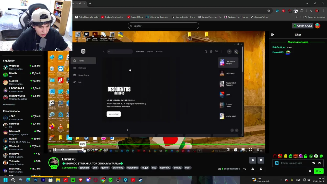The height and width of the screenshot is (184, 327).
Task: Open Yukineta recommended channel
Action: point(22,163)
